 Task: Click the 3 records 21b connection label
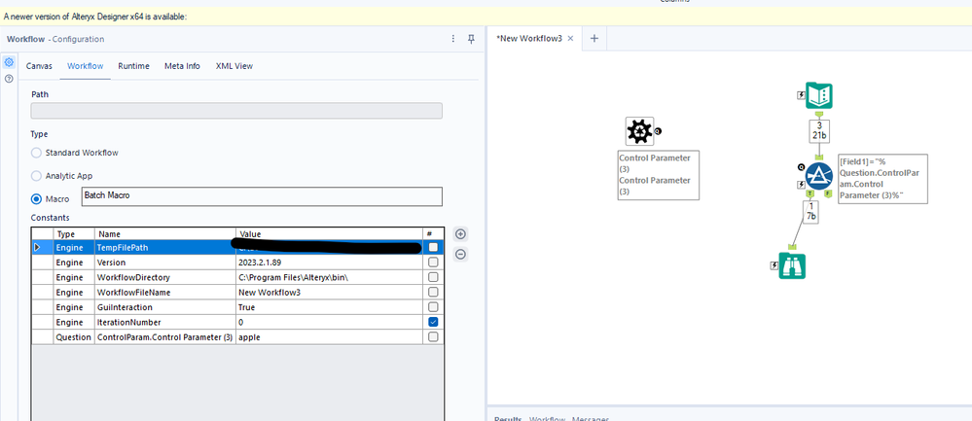[819, 130]
